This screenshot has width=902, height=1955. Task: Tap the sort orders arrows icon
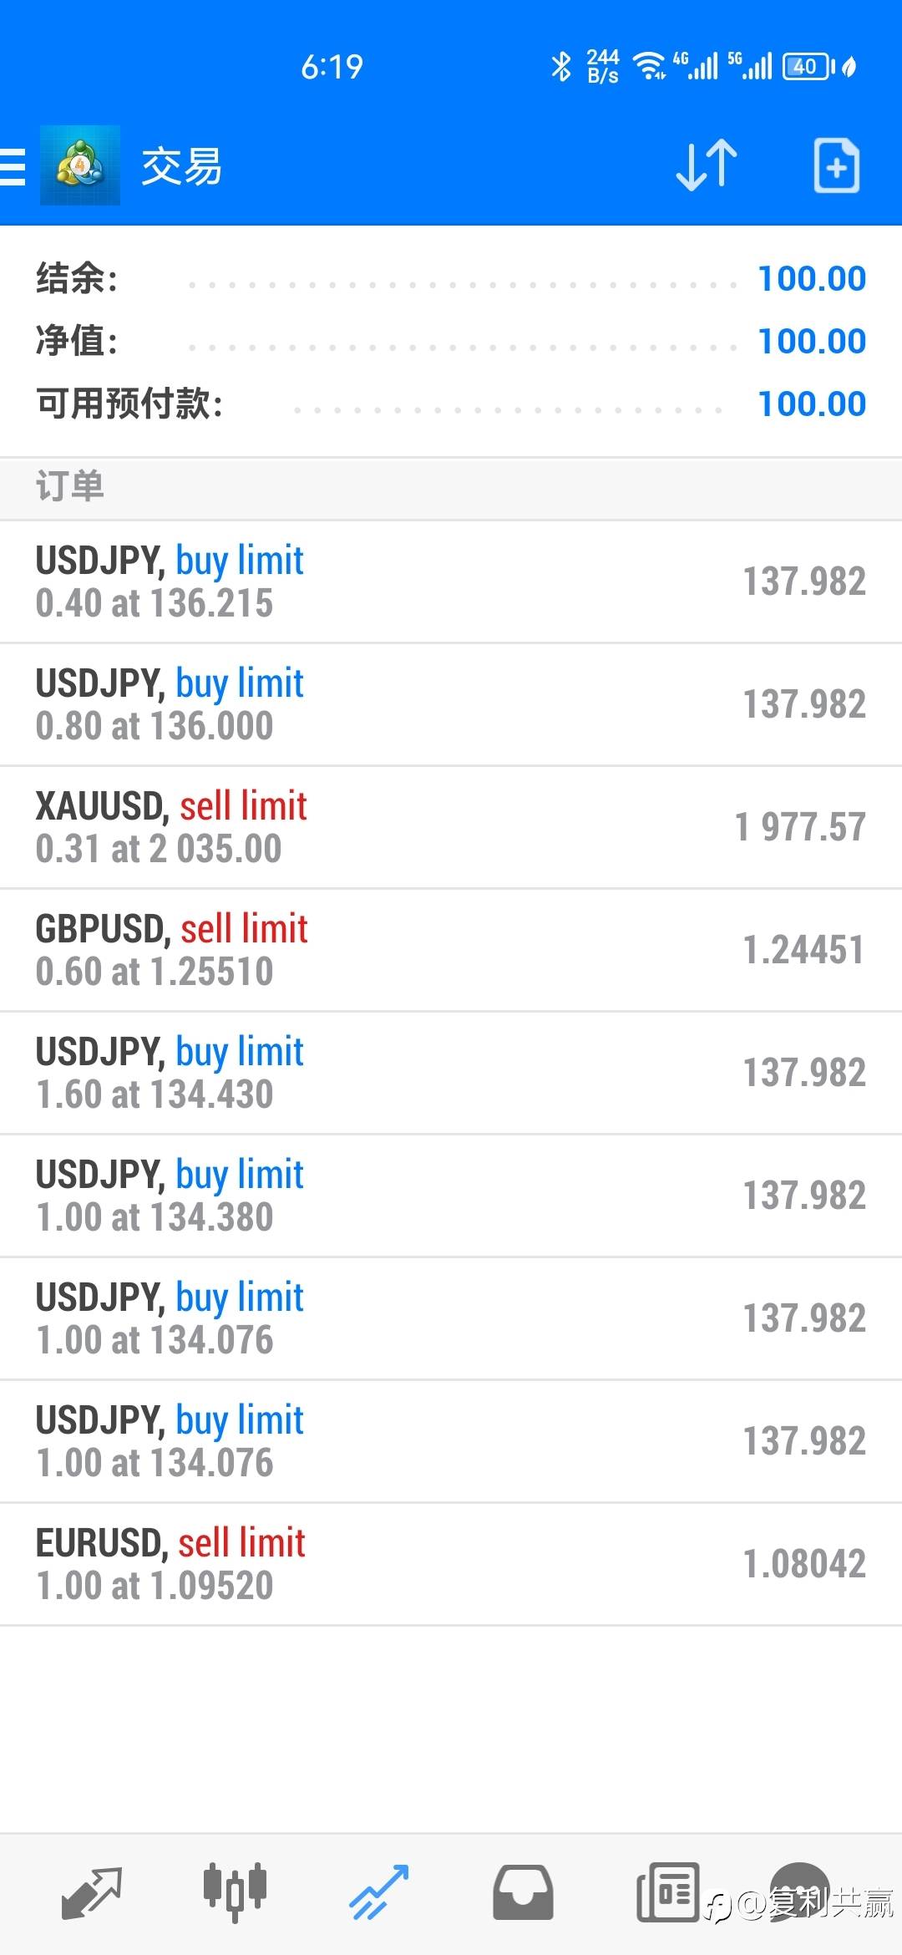coord(706,165)
